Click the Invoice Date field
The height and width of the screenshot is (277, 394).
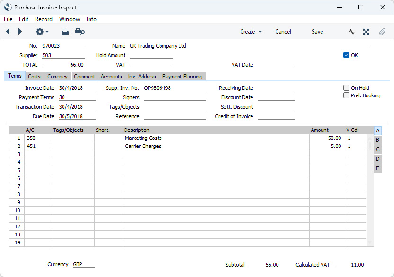click(77, 88)
